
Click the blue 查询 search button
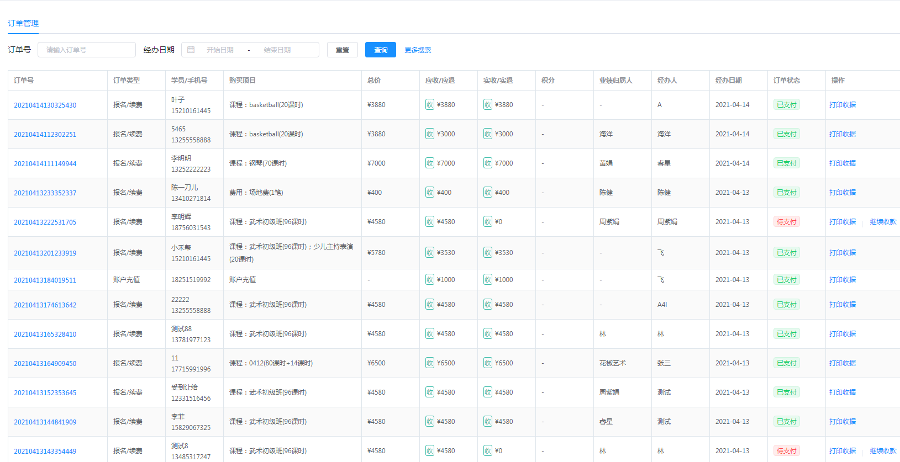pyautogui.click(x=381, y=50)
